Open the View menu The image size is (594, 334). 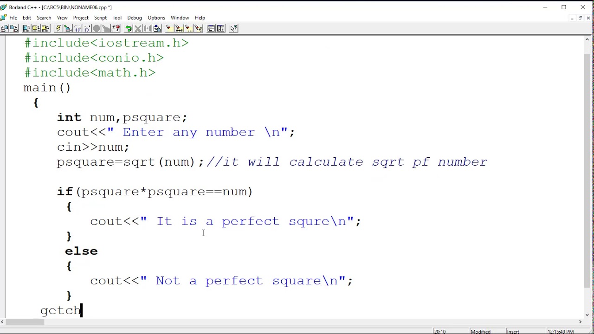click(62, 18)
